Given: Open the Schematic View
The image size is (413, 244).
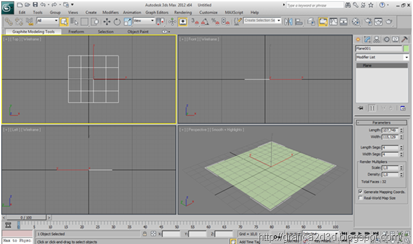Looking at the screenshot, I should (x=343, y=21).
